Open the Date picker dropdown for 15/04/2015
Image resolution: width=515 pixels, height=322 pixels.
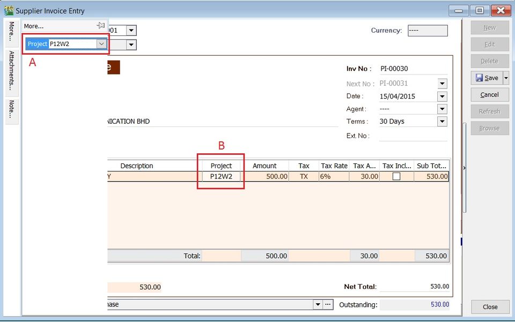tap(442, 96)
